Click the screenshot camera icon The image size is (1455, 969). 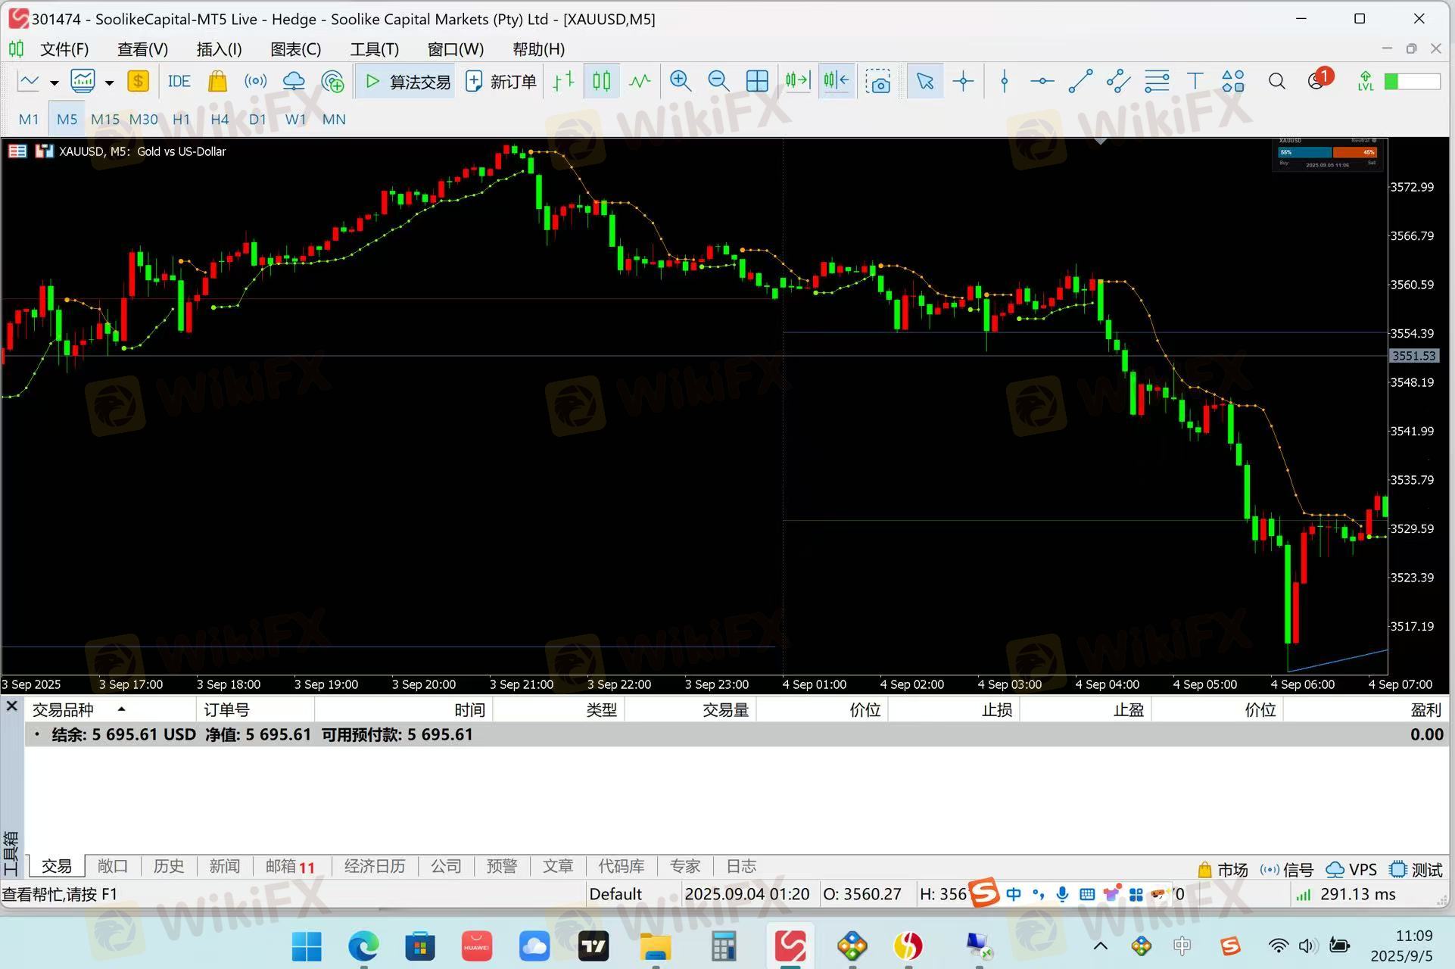878,81
